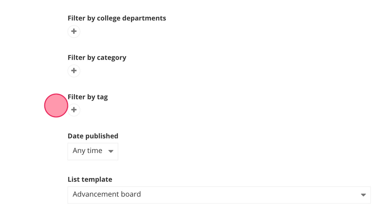Image resolution: width=379 pixels, height=211 pixels.
Task: Click the 'Filter by category' label
Action: coord(97,58)
